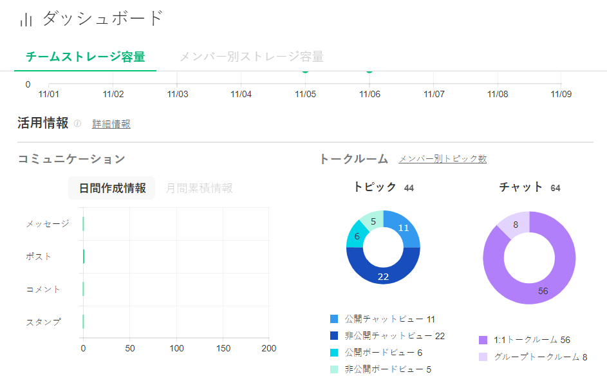Click the dashboard bar chart icon
Image resolution: width=607 pixels, height=390 pixels.
coord(26,20)
